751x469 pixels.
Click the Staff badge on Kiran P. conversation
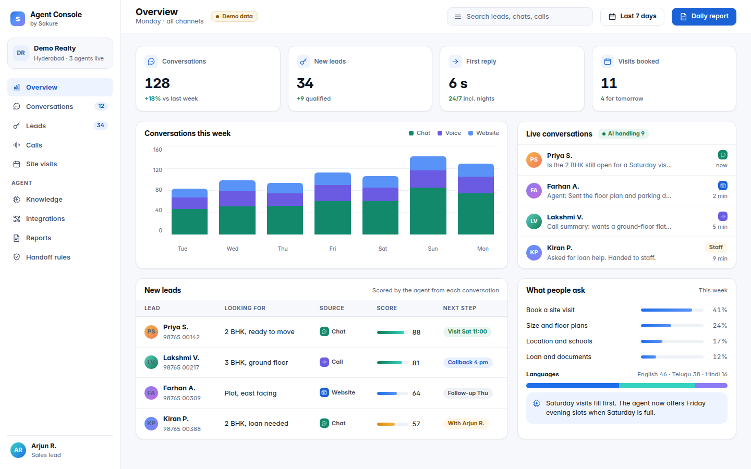point(716,248)
